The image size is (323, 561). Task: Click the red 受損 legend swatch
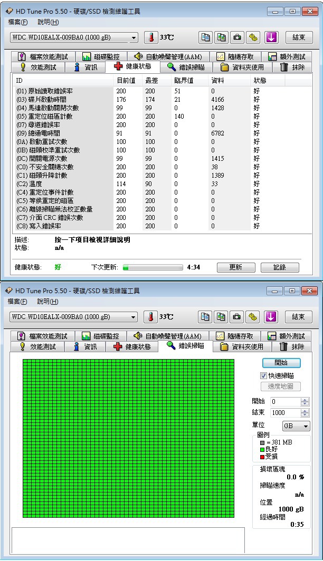pos(262,457)
